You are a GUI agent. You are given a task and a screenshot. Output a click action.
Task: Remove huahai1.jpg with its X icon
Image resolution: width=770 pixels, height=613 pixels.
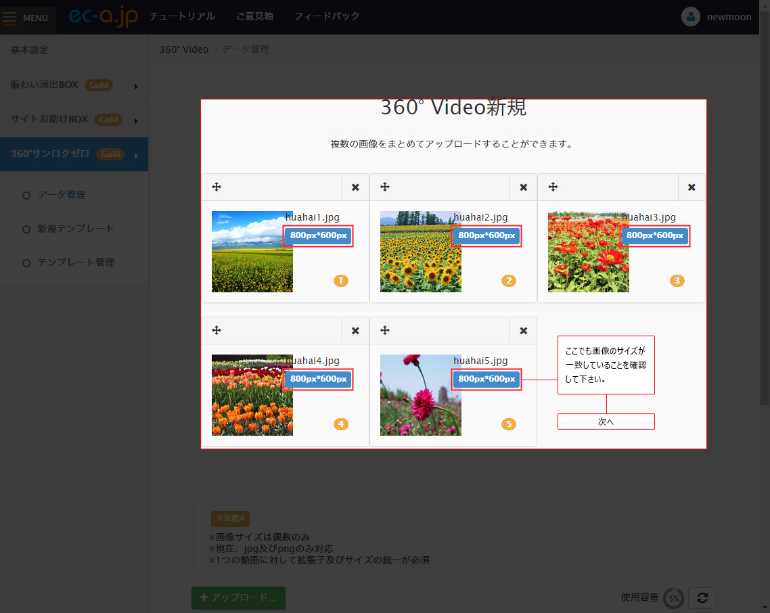pyautogui.click(x=355, y=187)
